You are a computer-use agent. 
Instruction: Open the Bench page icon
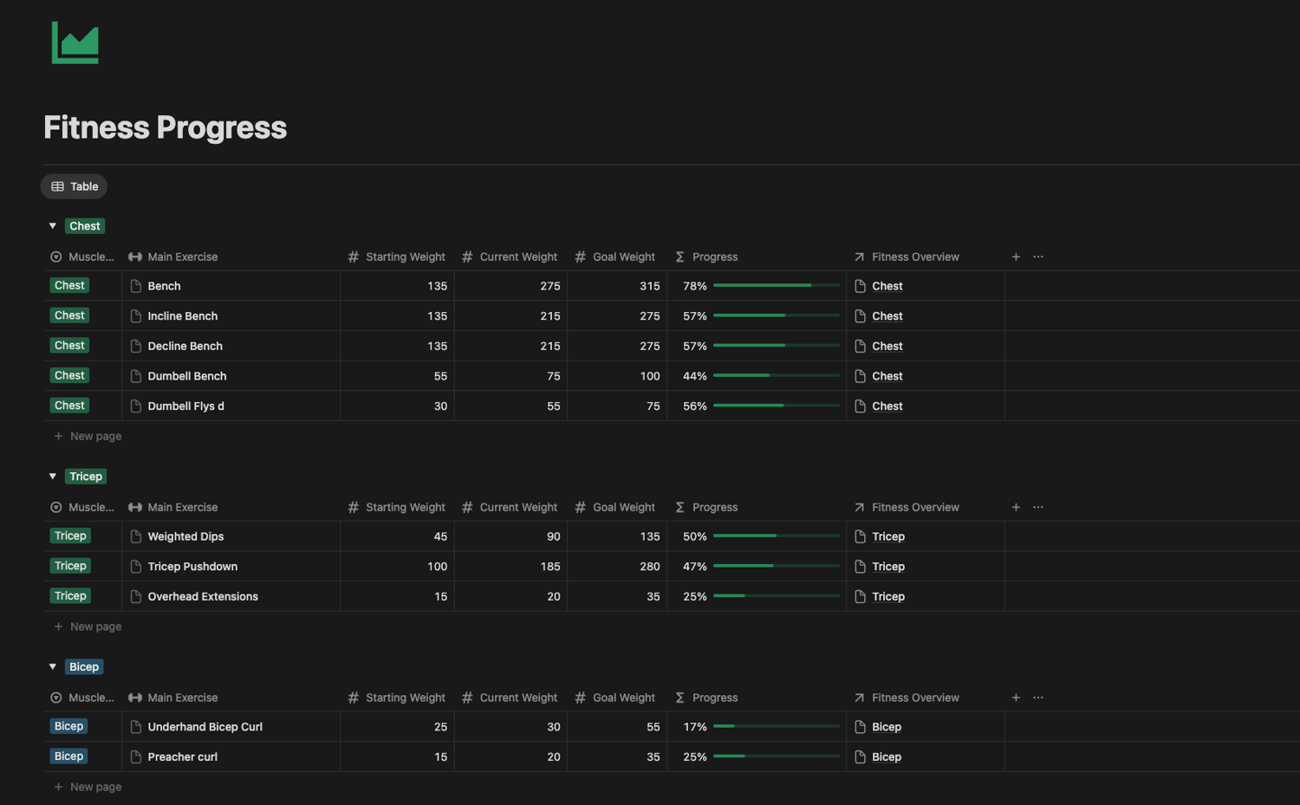point(136,286)
